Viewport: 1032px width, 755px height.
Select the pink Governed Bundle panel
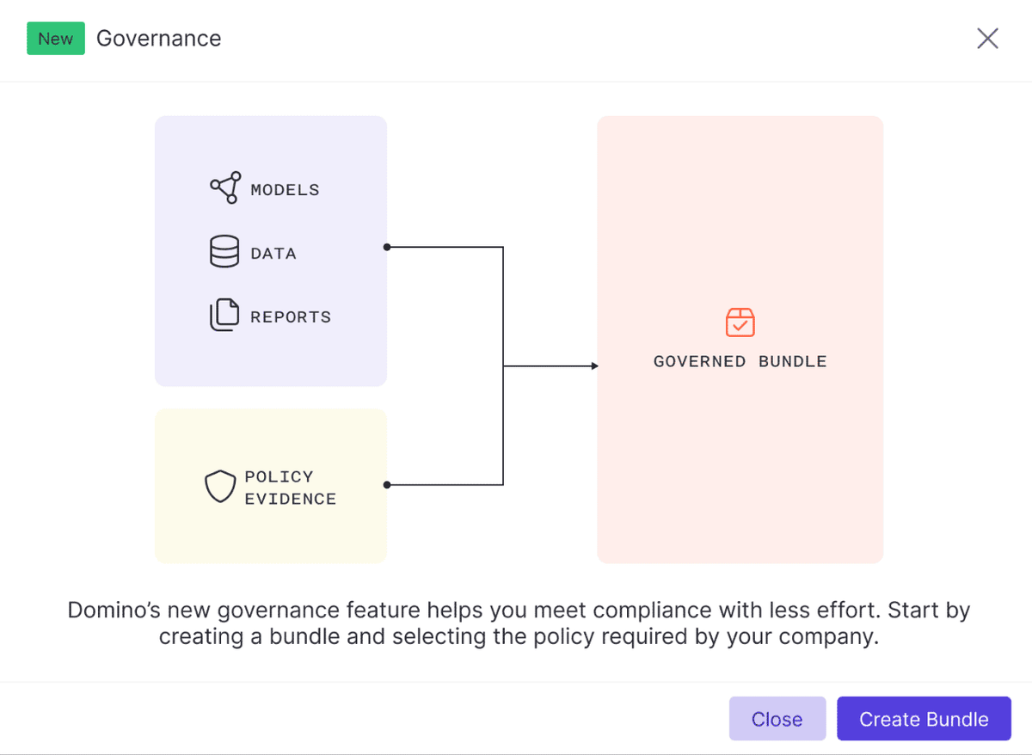(740, 473)
